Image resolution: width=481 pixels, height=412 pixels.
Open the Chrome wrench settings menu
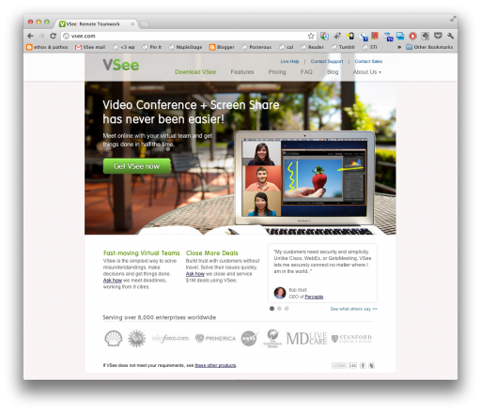[451, 36]
